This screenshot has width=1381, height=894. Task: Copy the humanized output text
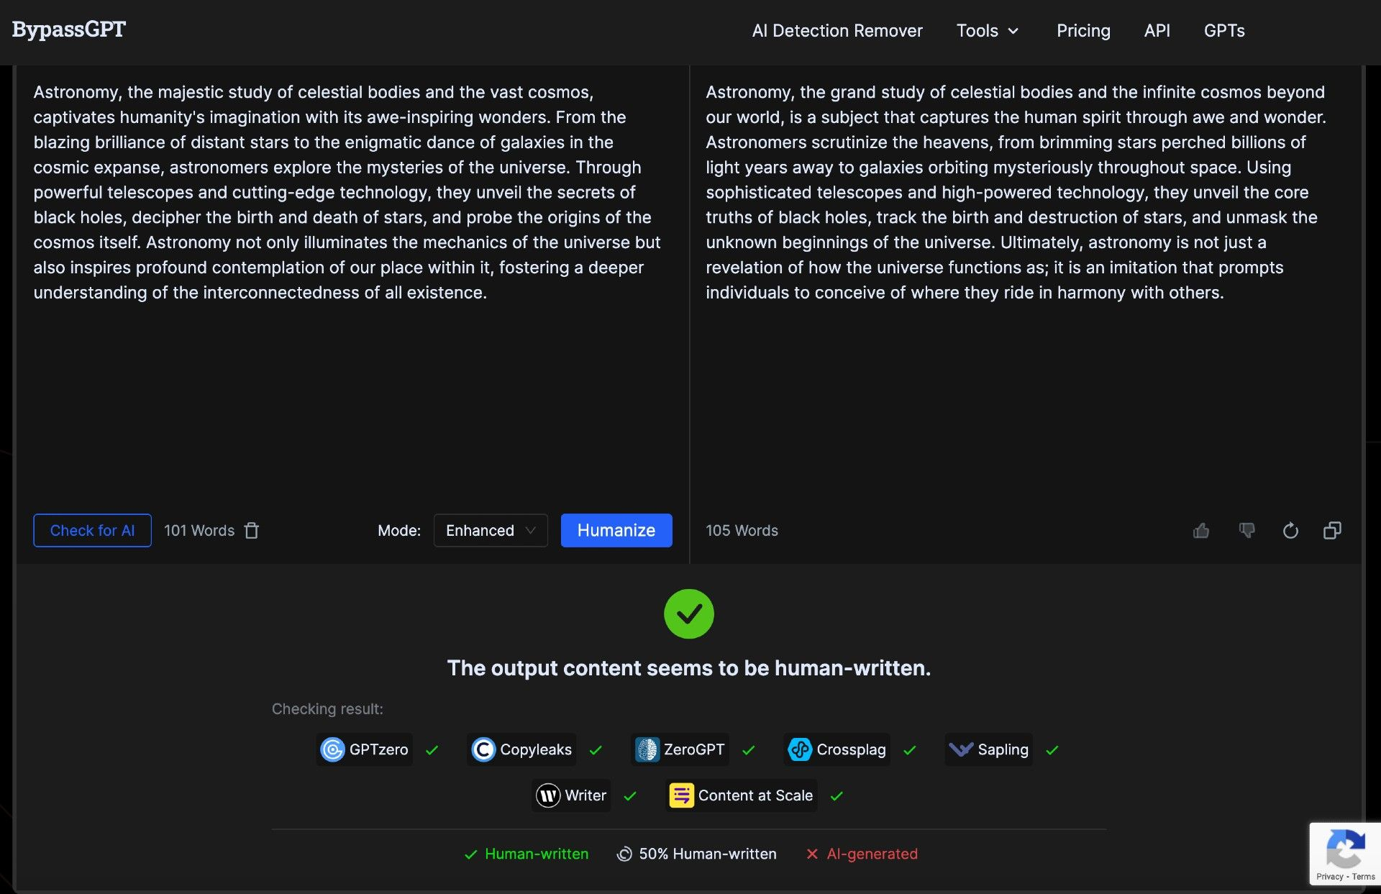tap(1332, 531)
